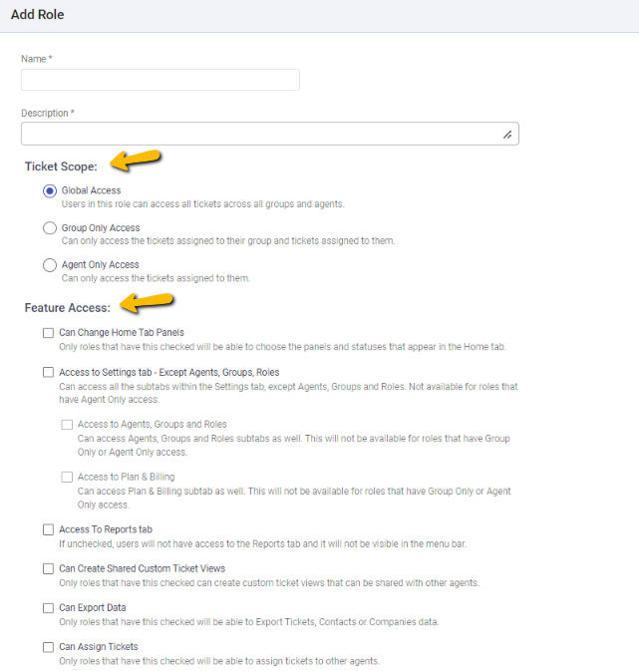Screen dimensions: 639x671
Task: Choose Agent Only Access radio button
Action: click(x=50, y=265)
